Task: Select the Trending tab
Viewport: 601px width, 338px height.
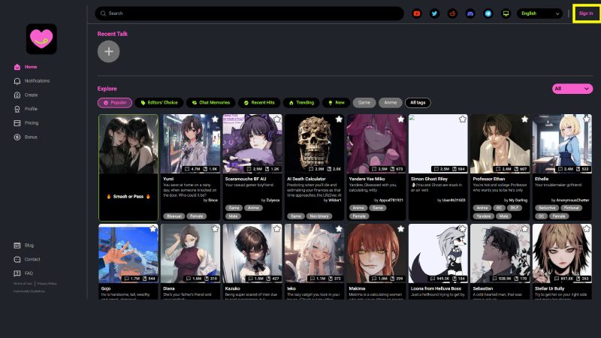Action: (301, 103)
